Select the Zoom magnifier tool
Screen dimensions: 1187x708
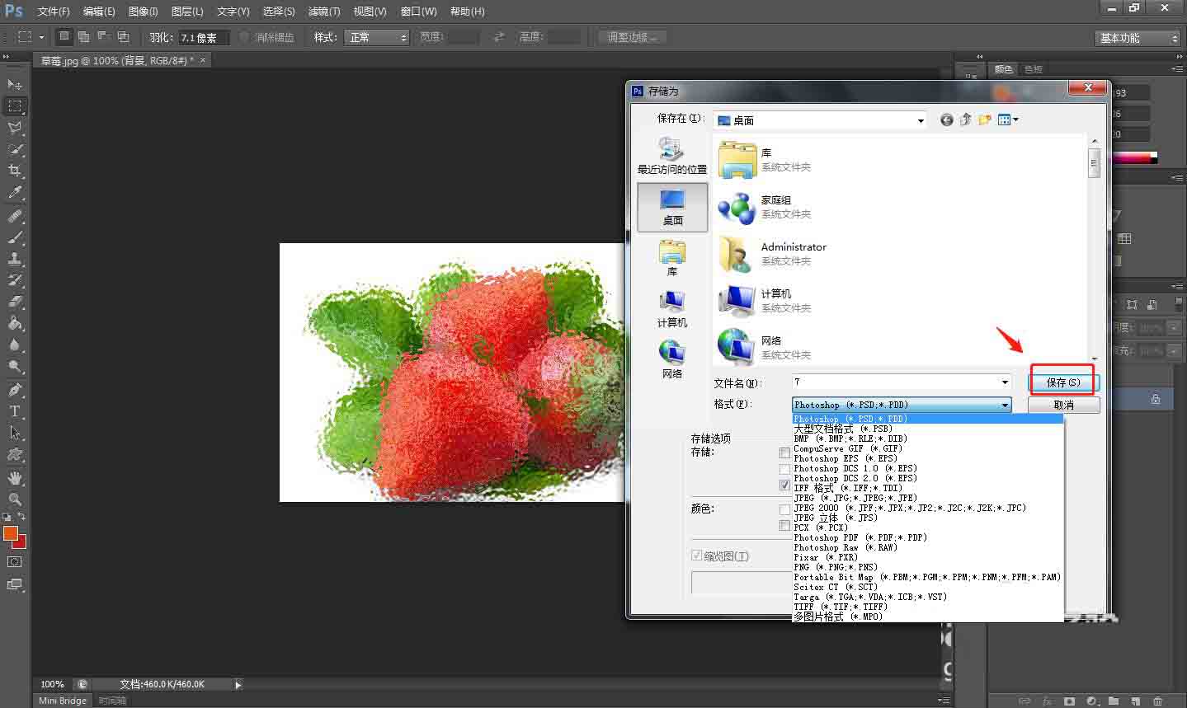(15, 499)
